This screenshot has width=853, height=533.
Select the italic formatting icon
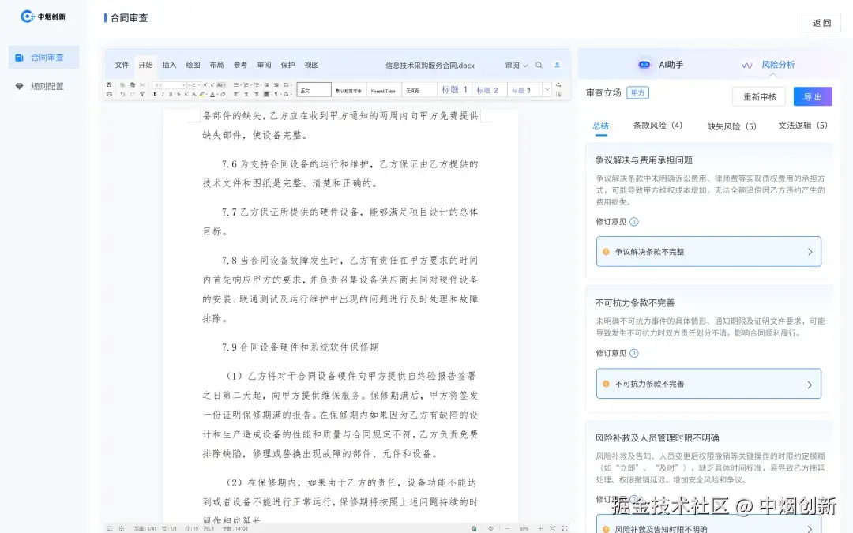pyautogui.click(x=162, y=94)
